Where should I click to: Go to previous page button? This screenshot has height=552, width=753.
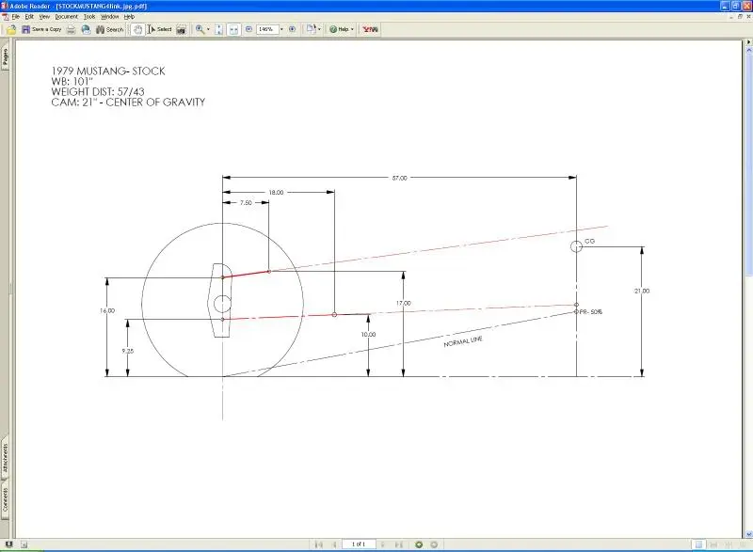334,544
